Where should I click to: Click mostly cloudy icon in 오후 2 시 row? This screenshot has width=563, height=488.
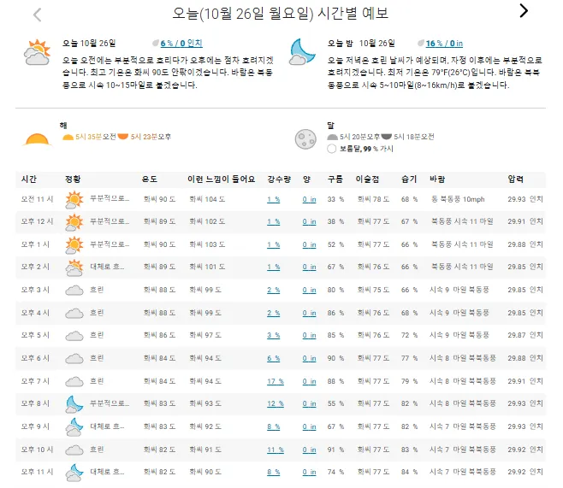coord(74,268)
